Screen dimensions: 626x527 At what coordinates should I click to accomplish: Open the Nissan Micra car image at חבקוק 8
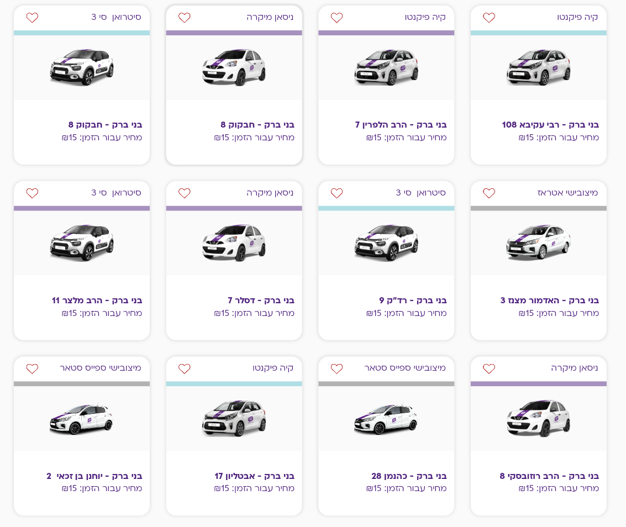click(x=234, y=67)
